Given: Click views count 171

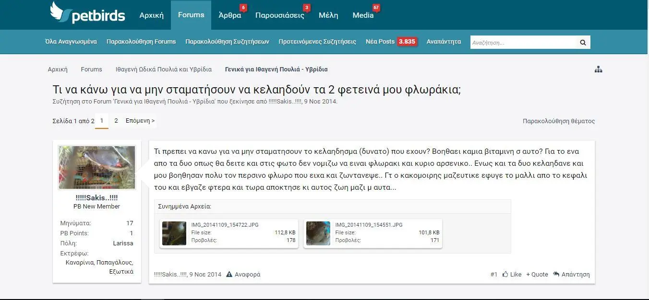Looking at the screenshot, I should pyautogui.click(x=435, y=240).
